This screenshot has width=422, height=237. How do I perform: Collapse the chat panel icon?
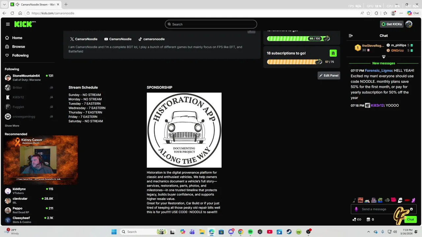click(x=351, y=36)
